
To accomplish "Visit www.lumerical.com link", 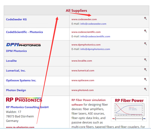I will 83,70.
